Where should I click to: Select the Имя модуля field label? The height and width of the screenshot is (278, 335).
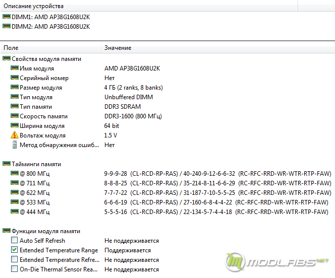(x=37, y=68)
